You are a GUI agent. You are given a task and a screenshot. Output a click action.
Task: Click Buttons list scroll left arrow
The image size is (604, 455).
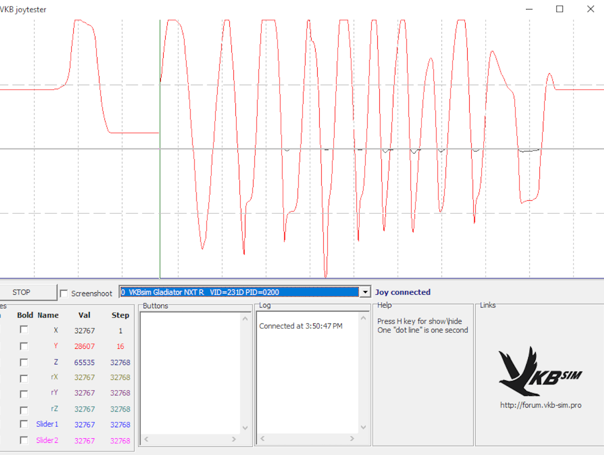[146, 439]
